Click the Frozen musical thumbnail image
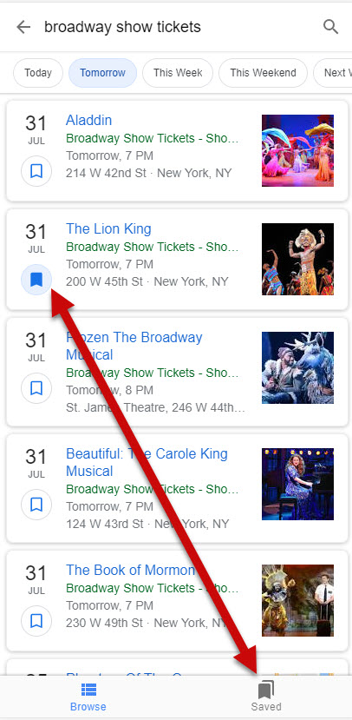 click(298, 367)
